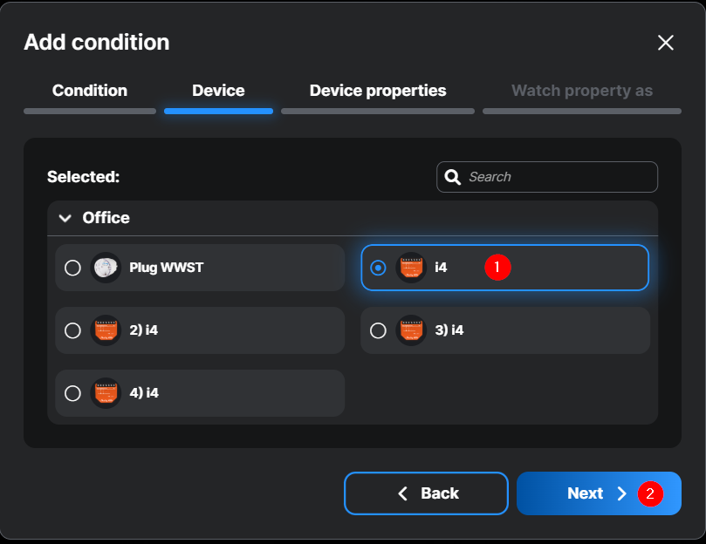Collapse the Office group chevron
706x544 pixels.
pyautogui.click(x=65, y=218)
